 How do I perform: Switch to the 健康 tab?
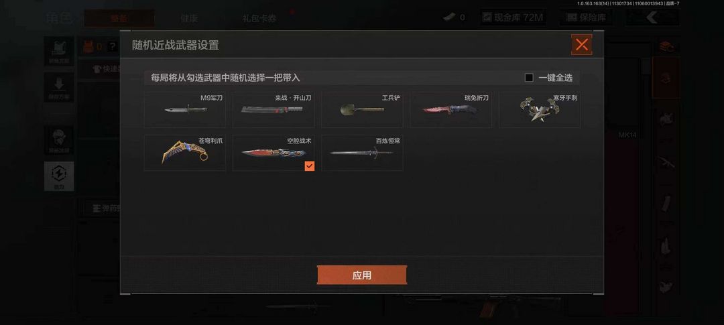pos(189,19)
